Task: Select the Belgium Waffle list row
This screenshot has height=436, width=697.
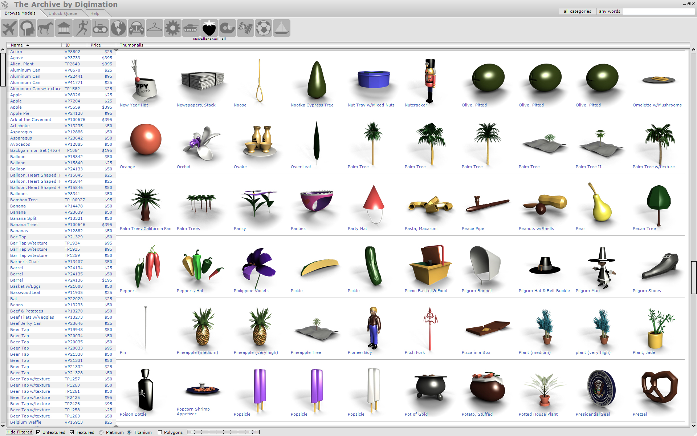Action: tap(61, 422)
